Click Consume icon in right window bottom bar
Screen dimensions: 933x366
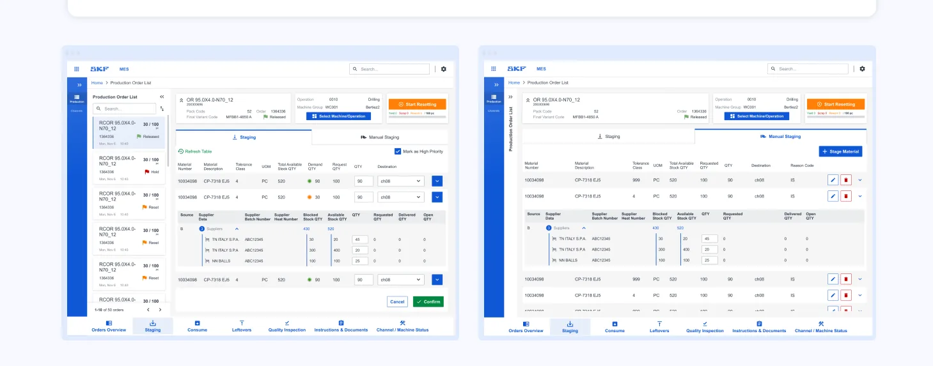(615, 324)
